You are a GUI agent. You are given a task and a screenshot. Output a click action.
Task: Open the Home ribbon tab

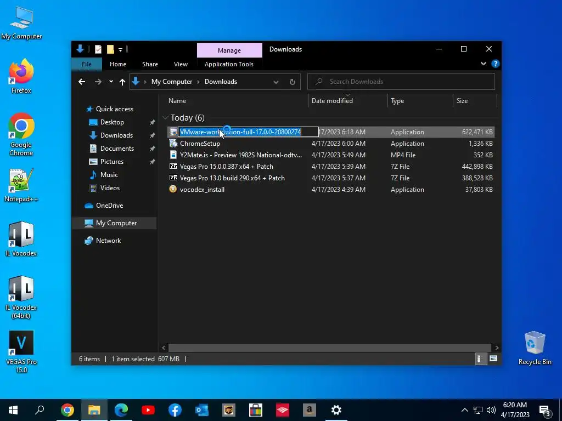(x=118, y=64)
